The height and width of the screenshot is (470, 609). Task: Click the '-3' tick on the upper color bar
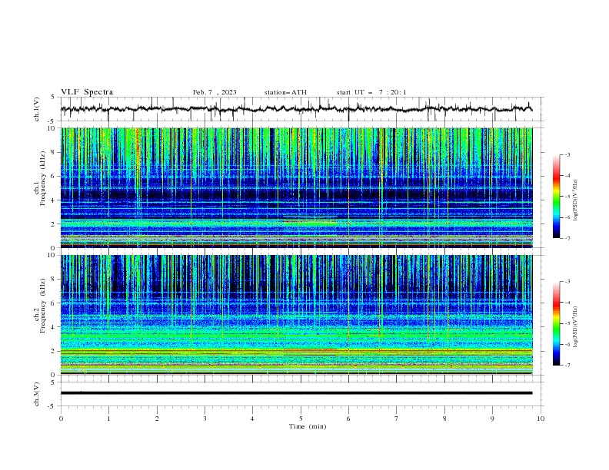click(567, 154)
